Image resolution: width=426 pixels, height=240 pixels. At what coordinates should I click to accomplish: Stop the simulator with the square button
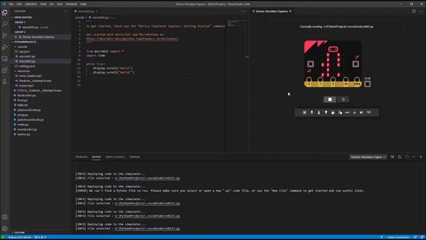point(330,99)
